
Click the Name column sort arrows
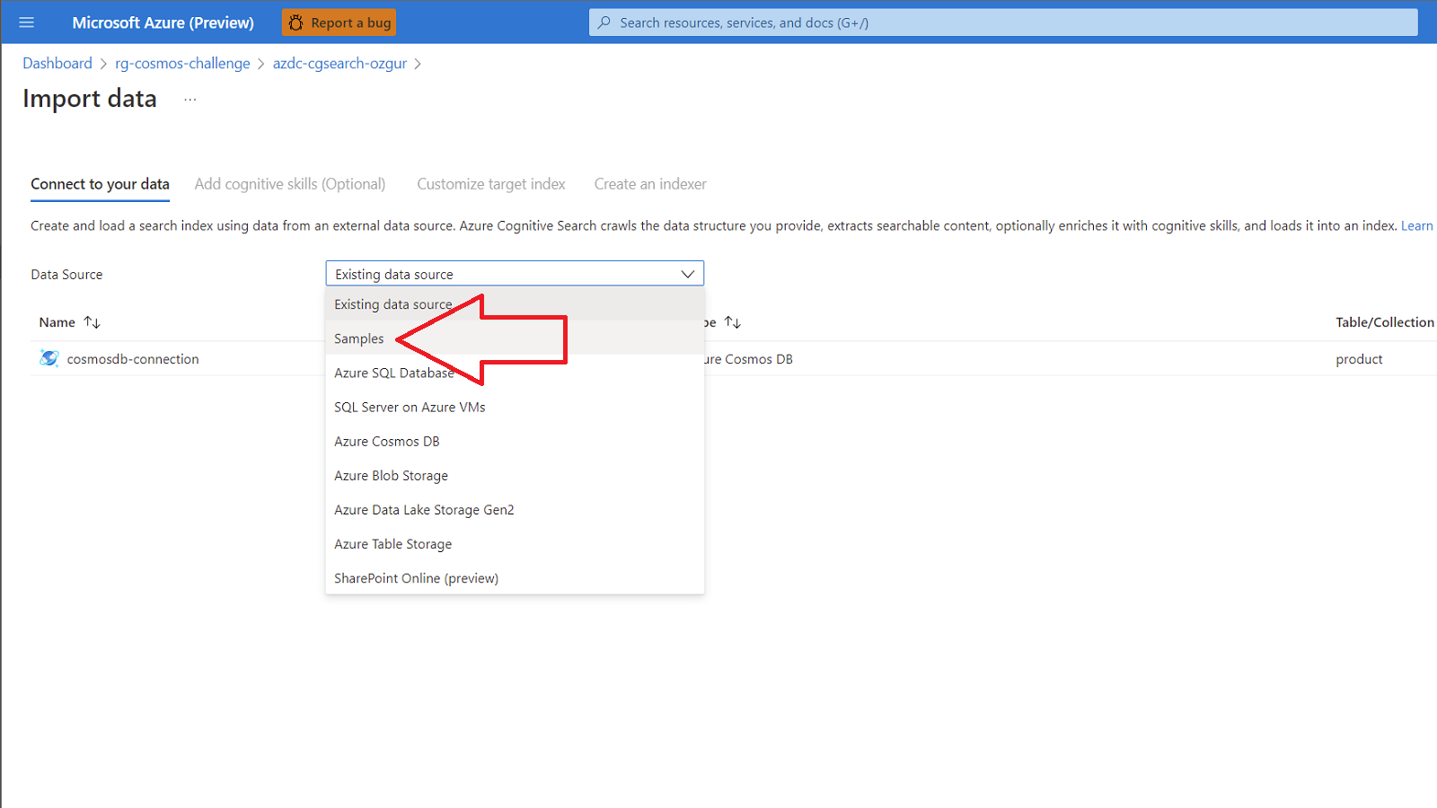click(x=93, y=321)
